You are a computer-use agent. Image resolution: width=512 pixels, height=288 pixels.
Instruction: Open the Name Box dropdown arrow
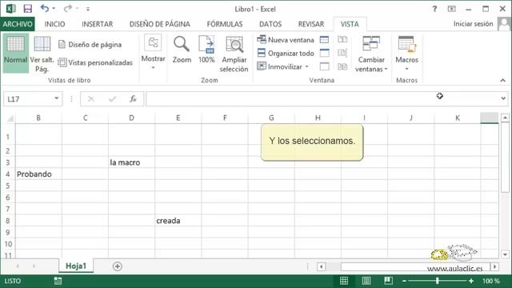click(57, 98)
